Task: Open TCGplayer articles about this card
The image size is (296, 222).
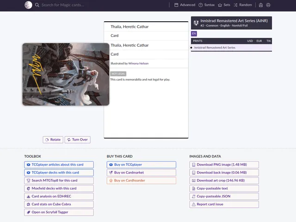Action: click(59, 165)
